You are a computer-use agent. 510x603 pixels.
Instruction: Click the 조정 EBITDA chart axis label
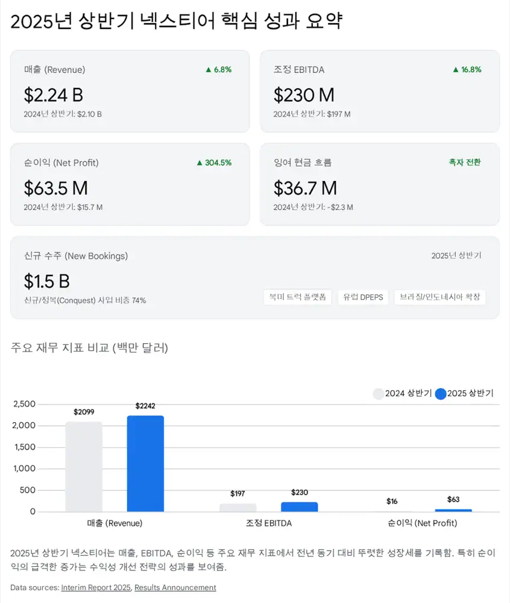click(269, 523)
